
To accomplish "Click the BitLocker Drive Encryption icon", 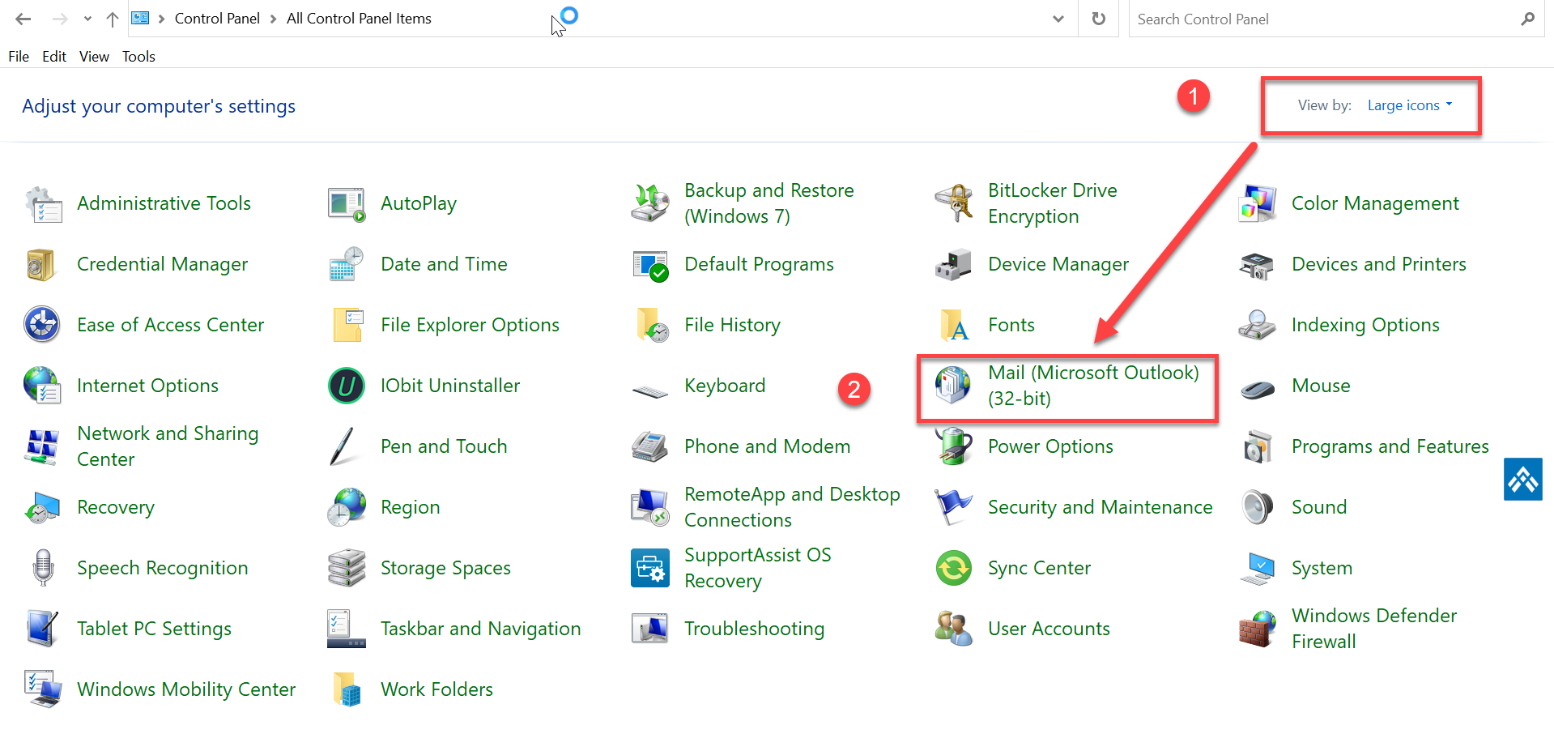I will [x=954, y=203].
